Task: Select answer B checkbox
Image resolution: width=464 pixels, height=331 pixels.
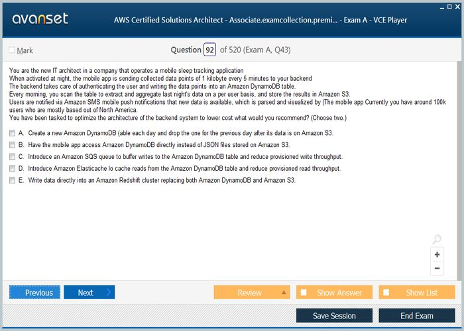Action: point(12,145)
